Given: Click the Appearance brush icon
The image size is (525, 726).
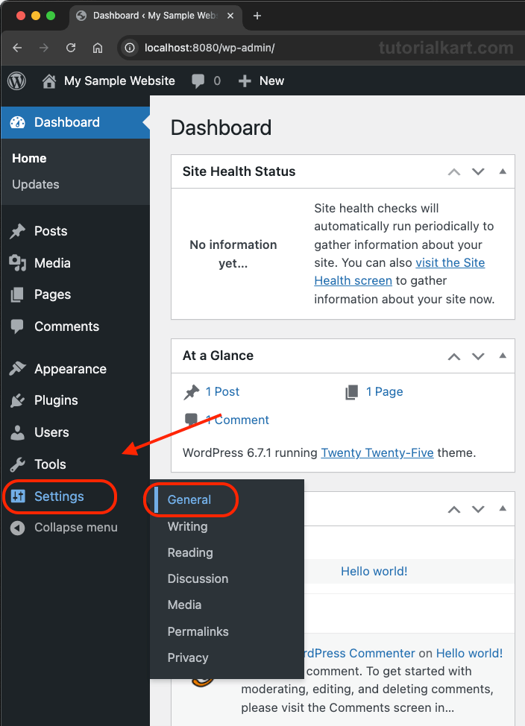Looking at the screenshot, I should (x=18, y=368).
